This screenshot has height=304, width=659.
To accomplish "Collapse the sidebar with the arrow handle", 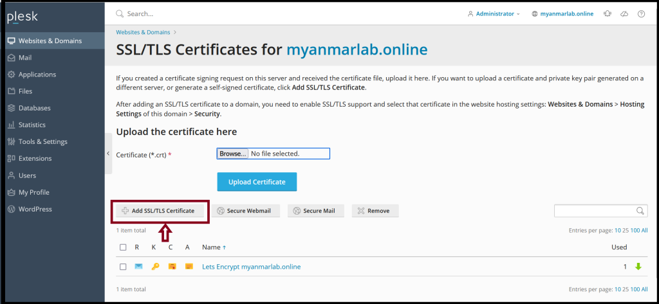I will pos(108,154).
